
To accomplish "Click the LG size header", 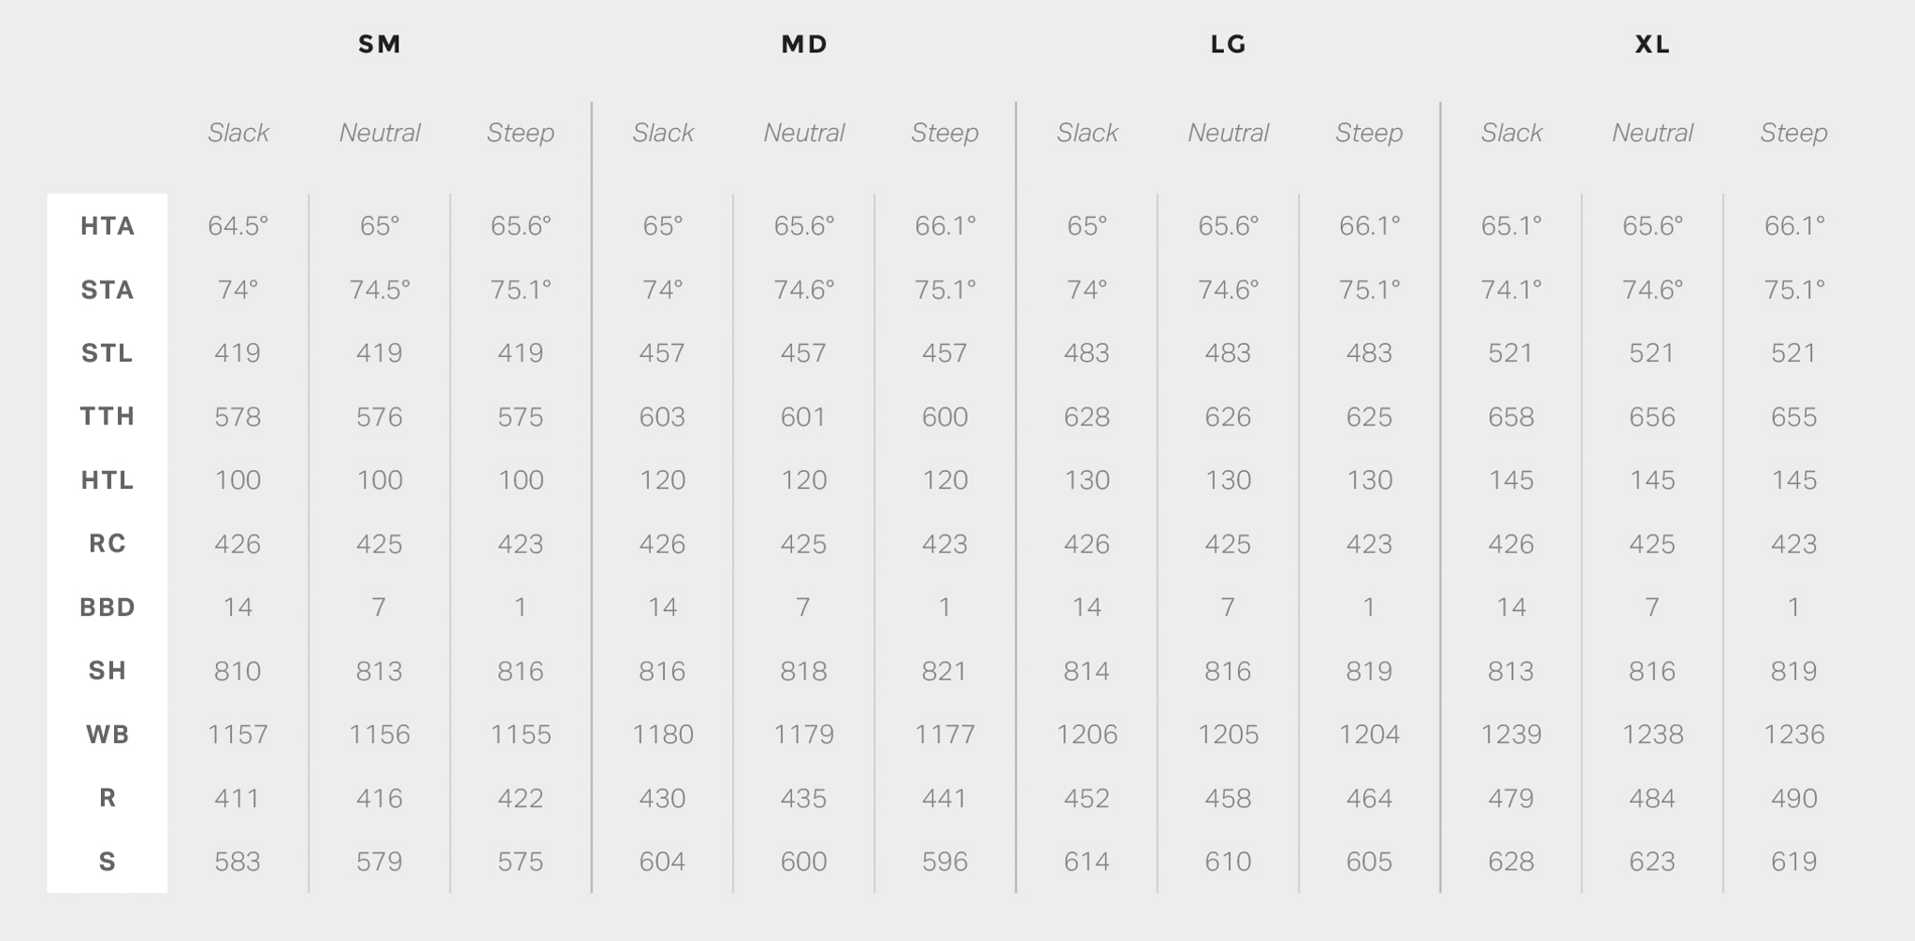I will (x=1228, y=44).
